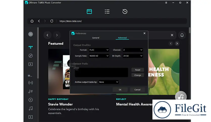The image size is (211, 122).
Task: Open the hamburger menu in title bar
Action: (x=166, y=3)
